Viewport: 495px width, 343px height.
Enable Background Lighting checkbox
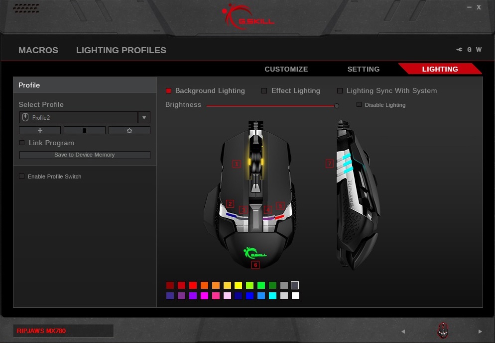click(x=169, y=91)
